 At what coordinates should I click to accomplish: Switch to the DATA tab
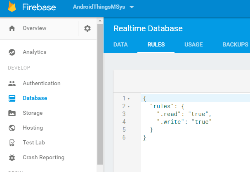(x=120, y=44)
